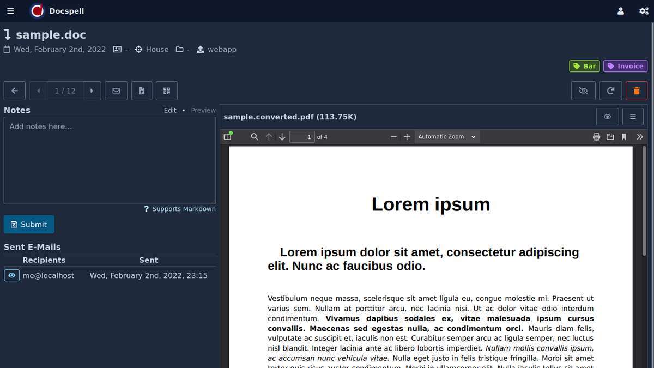Open the Automatic Zoom dropdown
The image size is (654, 368).
tap(447, 137)
